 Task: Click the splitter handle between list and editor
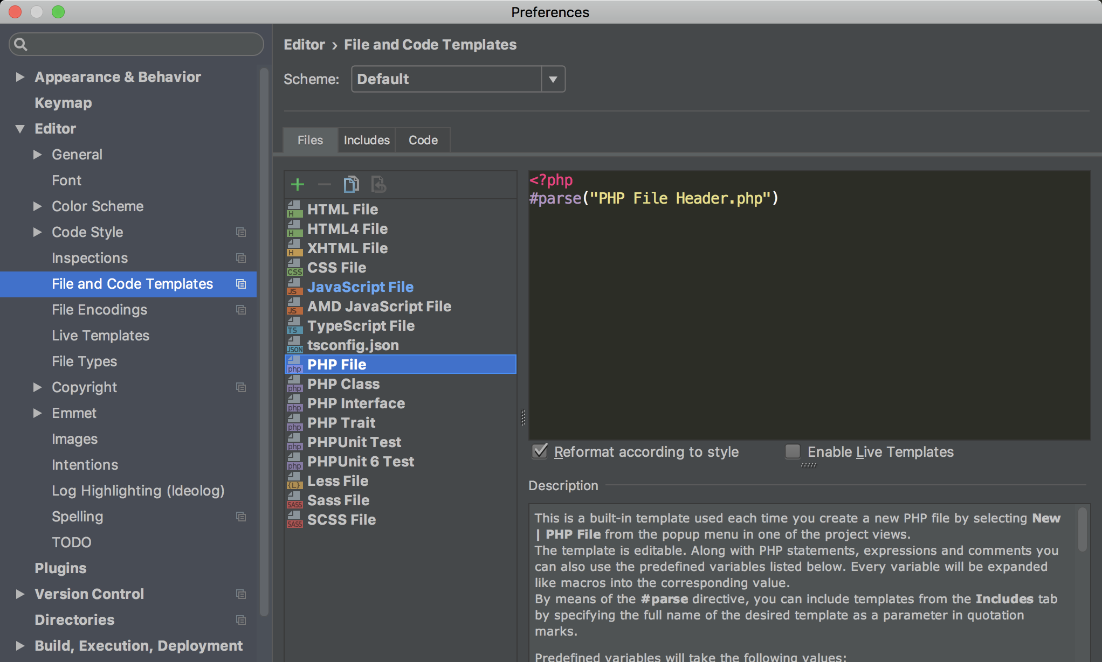tap(523, 417)
